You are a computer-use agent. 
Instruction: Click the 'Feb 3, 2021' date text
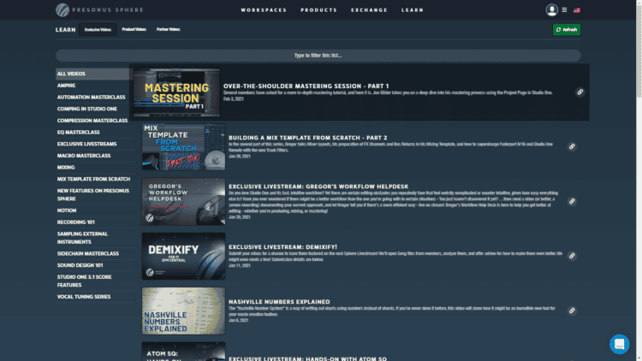234,99
